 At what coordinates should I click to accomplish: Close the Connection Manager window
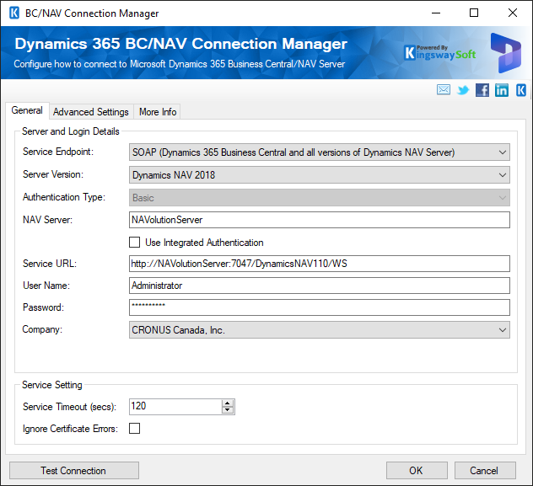coord(512,13)
